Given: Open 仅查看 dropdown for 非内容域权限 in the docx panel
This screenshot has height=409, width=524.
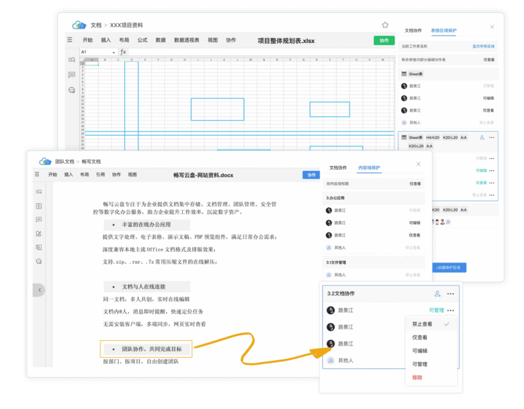Looking at the screenshot, I should pyautogui.click(x=415, y=183).
